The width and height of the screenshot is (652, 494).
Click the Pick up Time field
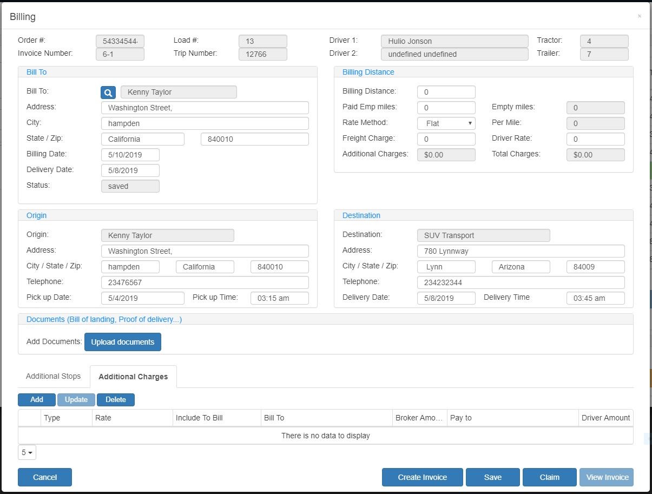click(280, 298)
